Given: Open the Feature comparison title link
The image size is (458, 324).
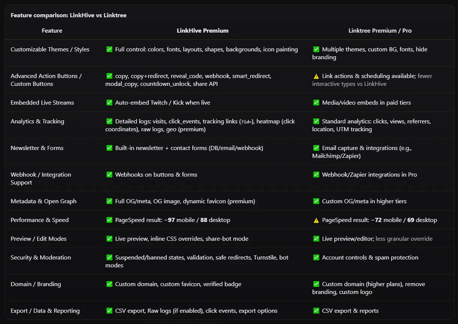Looking at the screenshot, I should pos(69,15).
